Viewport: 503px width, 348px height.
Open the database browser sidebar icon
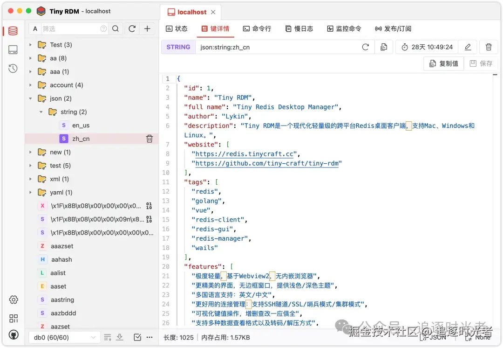tap(13, 31)
